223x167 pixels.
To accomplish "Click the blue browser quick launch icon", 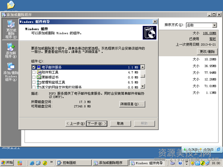I will coord(38,163).
